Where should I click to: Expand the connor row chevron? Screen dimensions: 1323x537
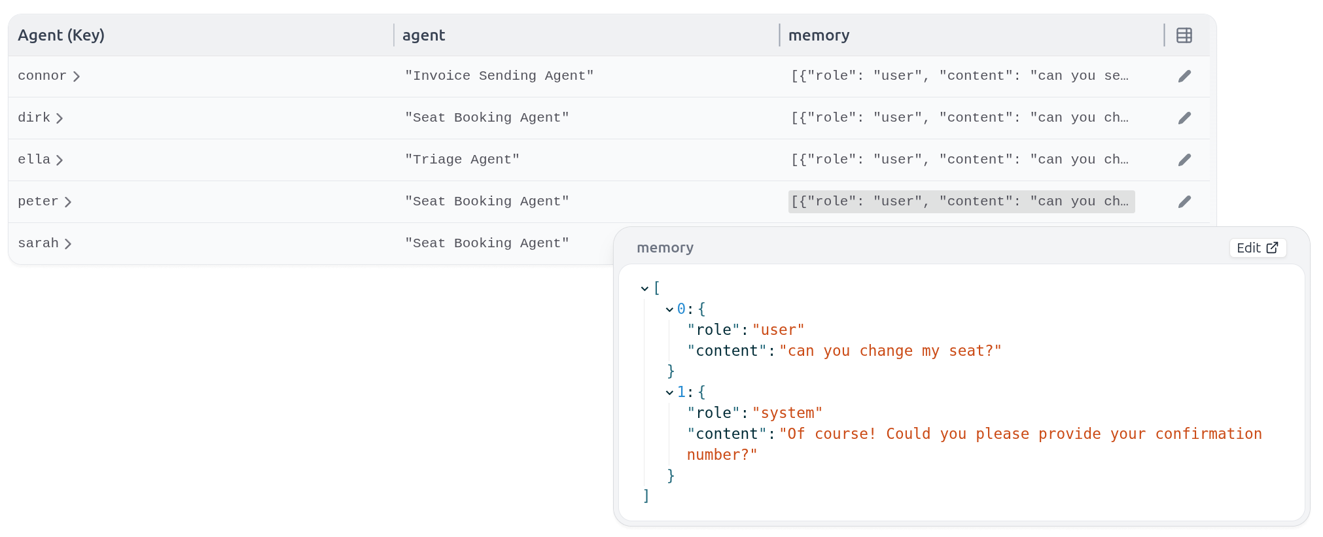[77, 76]
